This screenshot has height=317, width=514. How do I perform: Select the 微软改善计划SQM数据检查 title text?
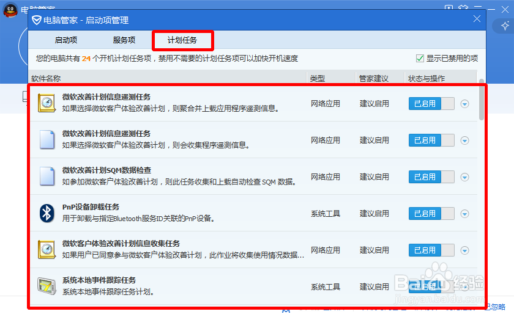tap(107, 170)
